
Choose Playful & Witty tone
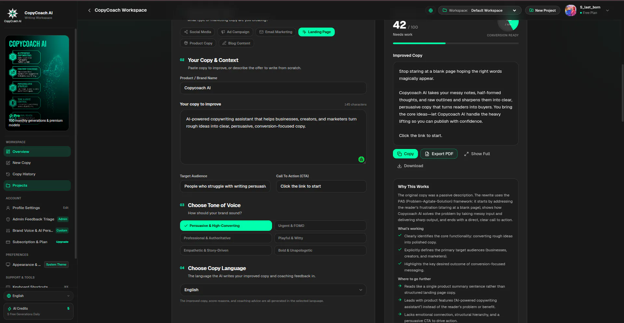[x=320, y=238]
